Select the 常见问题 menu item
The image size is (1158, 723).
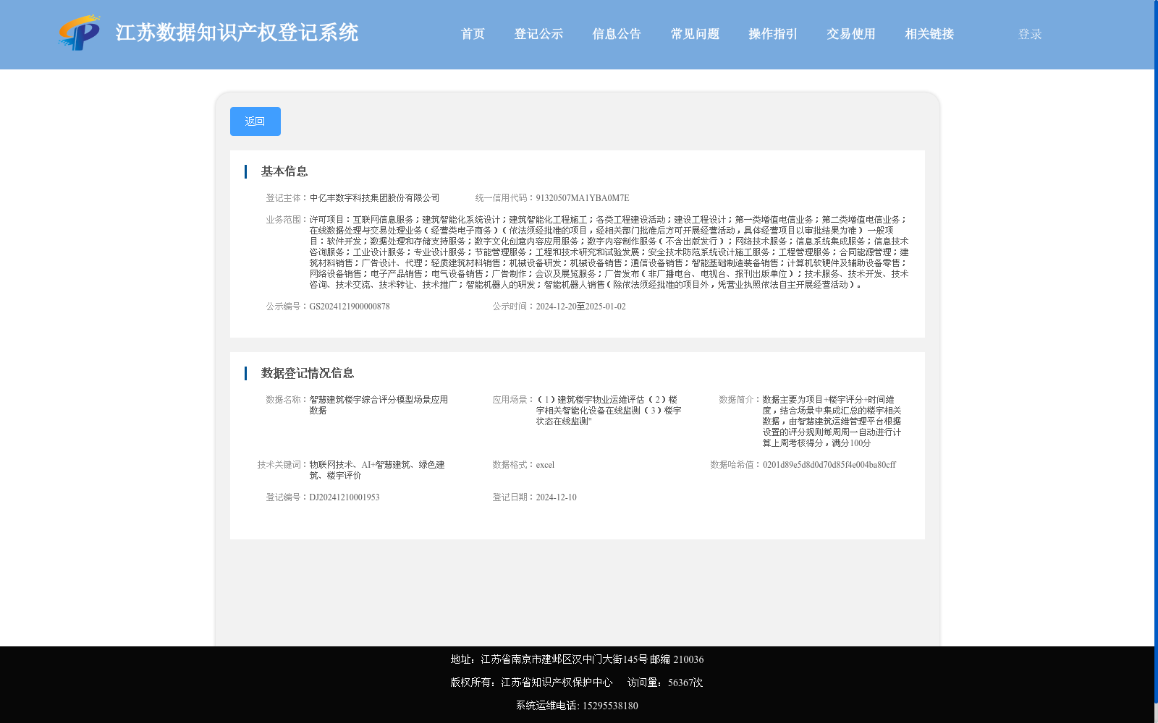(695, 34)
